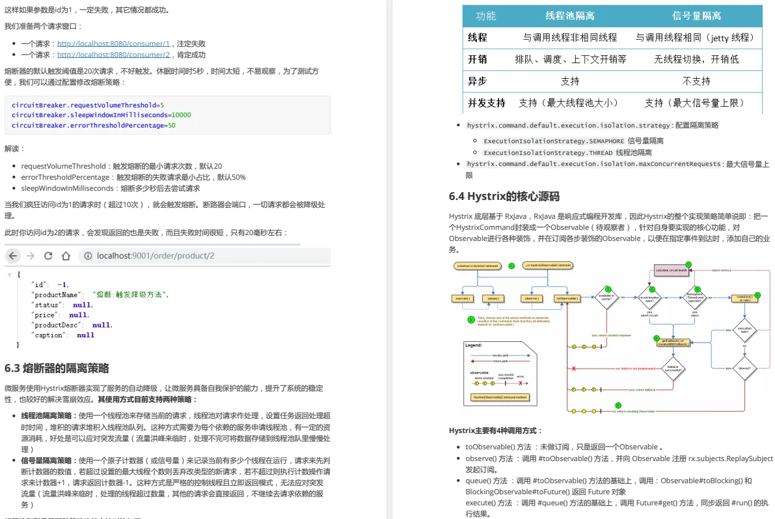The width and height of the screenshot is (775, 519).
Task: Click the "toObservable() 方法" bullet item
Action: pos(564,447)
